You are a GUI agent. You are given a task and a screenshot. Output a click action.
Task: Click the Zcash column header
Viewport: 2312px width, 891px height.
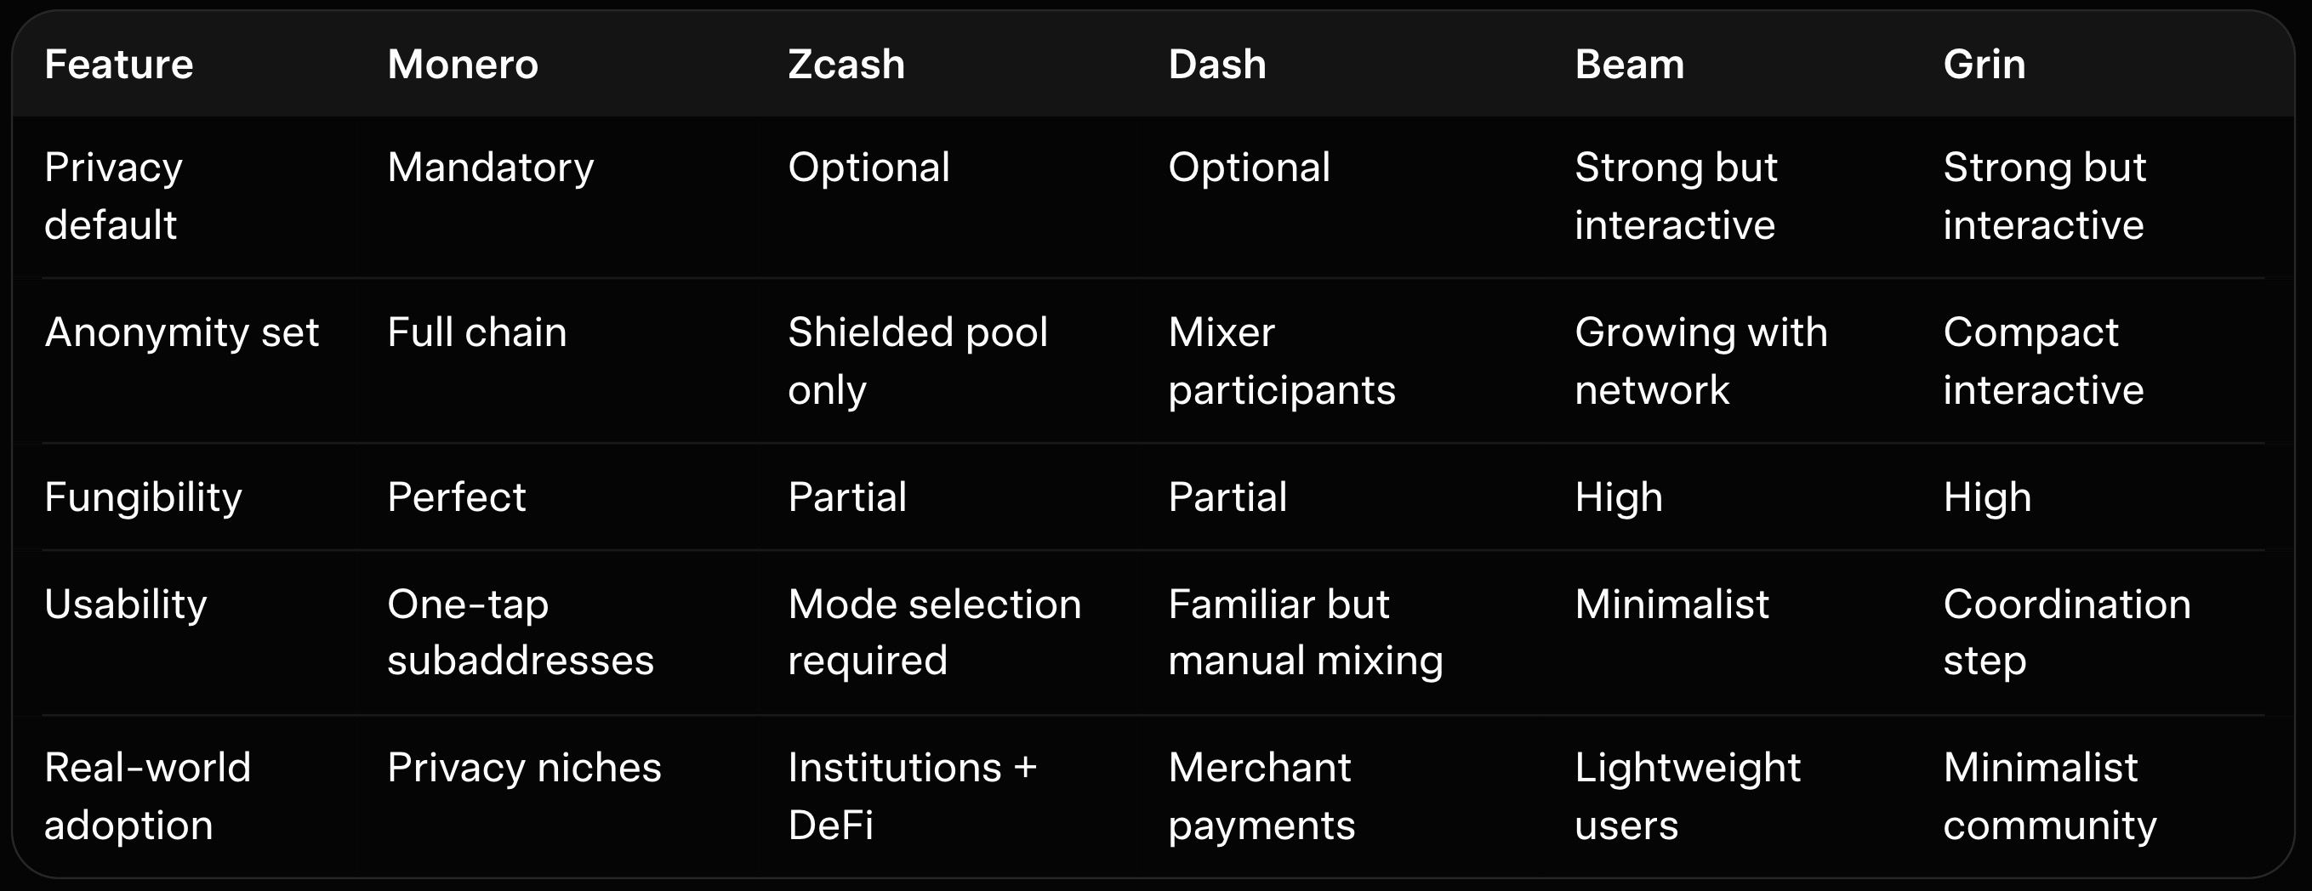[846, 65]
